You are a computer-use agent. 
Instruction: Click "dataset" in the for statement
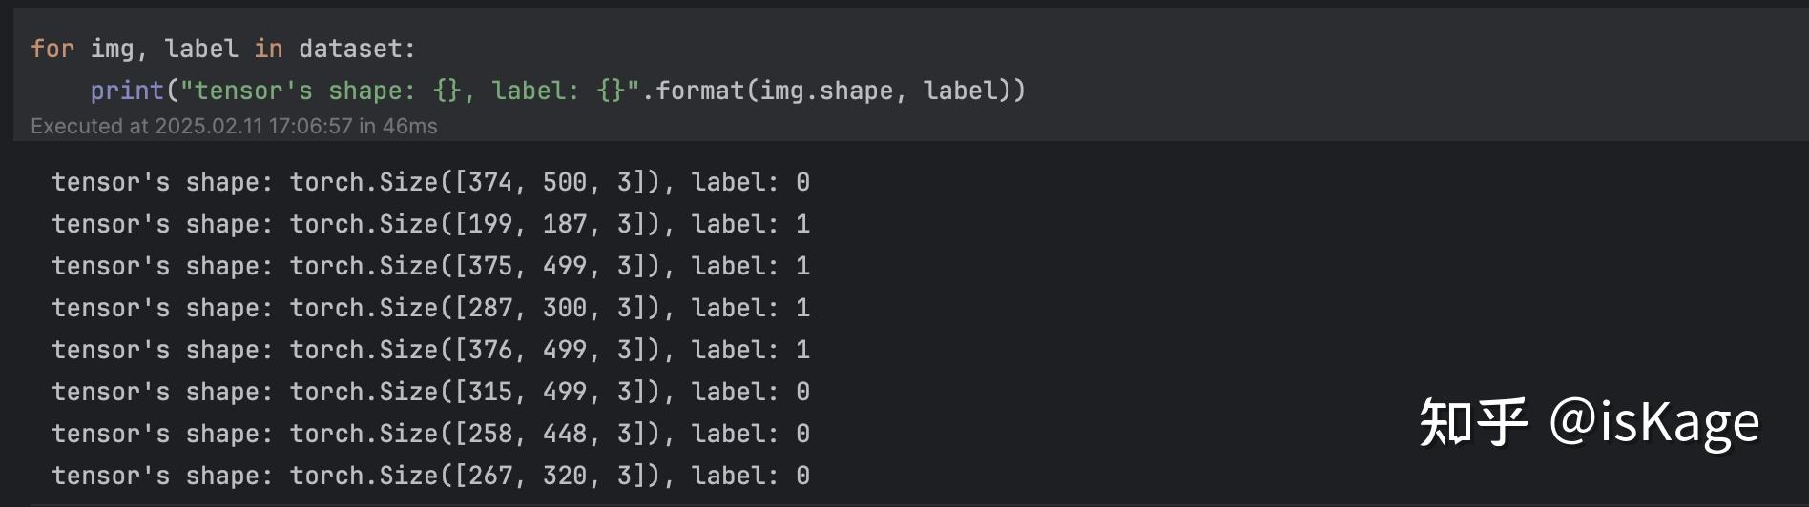pyautogui.click(x=350, y=49)
